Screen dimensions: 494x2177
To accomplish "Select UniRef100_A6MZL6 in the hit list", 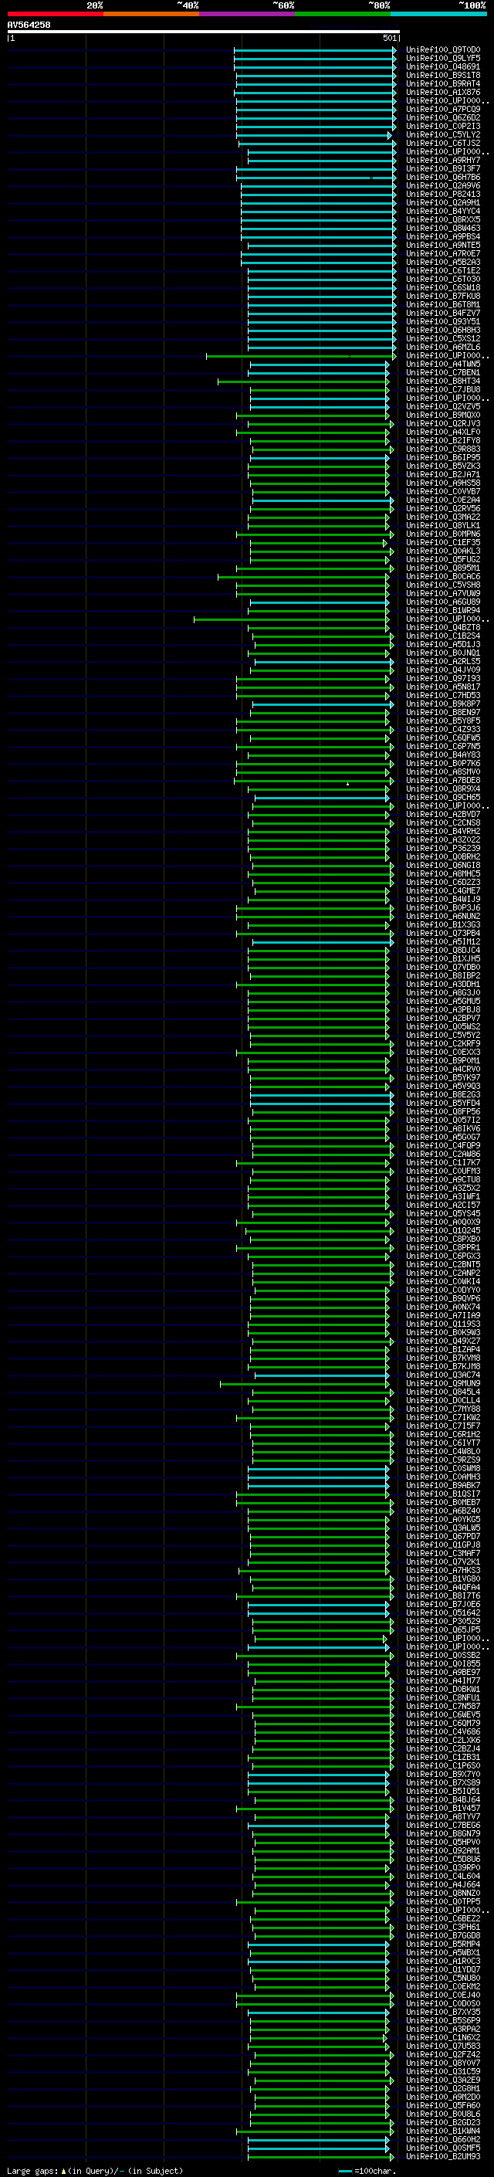I will point(442,347).
